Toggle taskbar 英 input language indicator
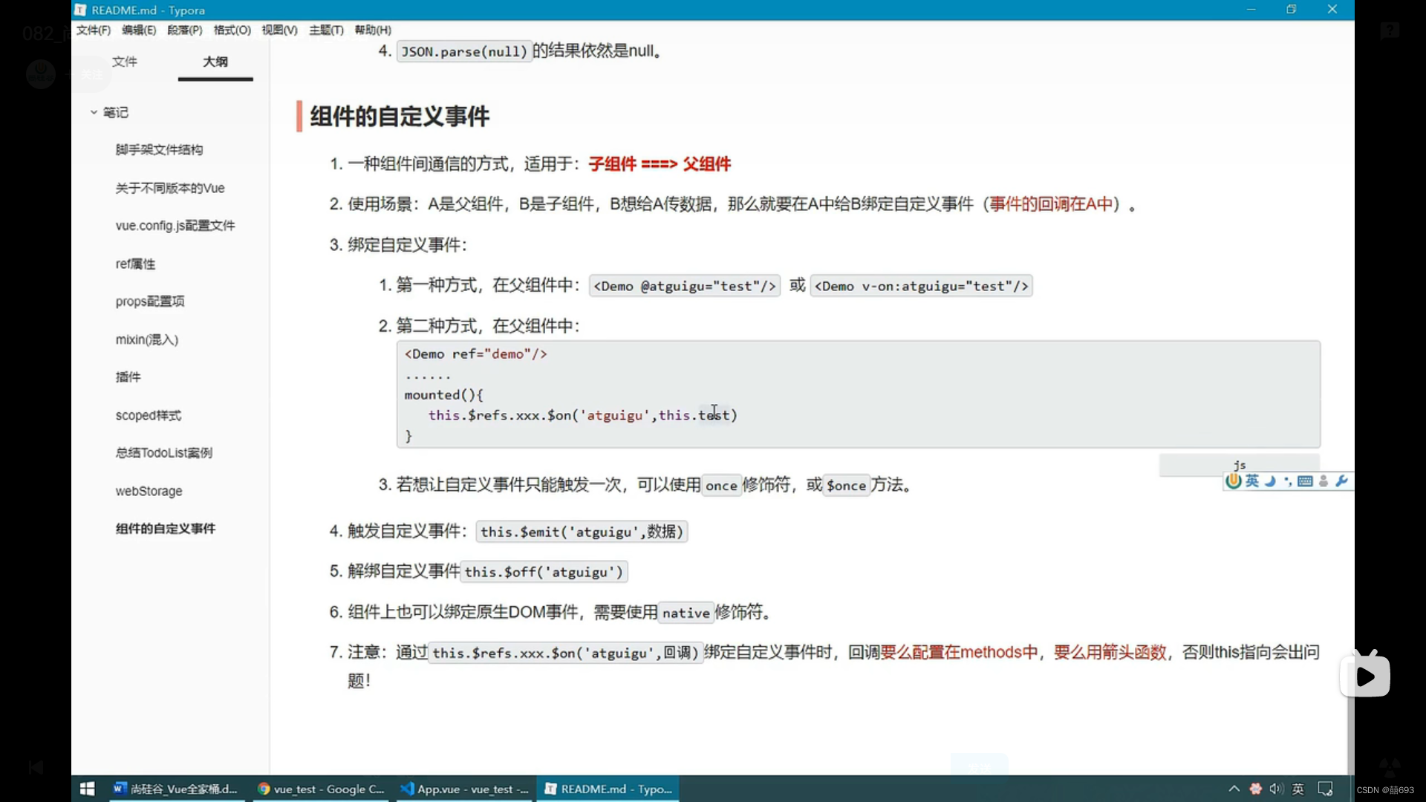1426x802 pixels. (x=1298, y=789)
